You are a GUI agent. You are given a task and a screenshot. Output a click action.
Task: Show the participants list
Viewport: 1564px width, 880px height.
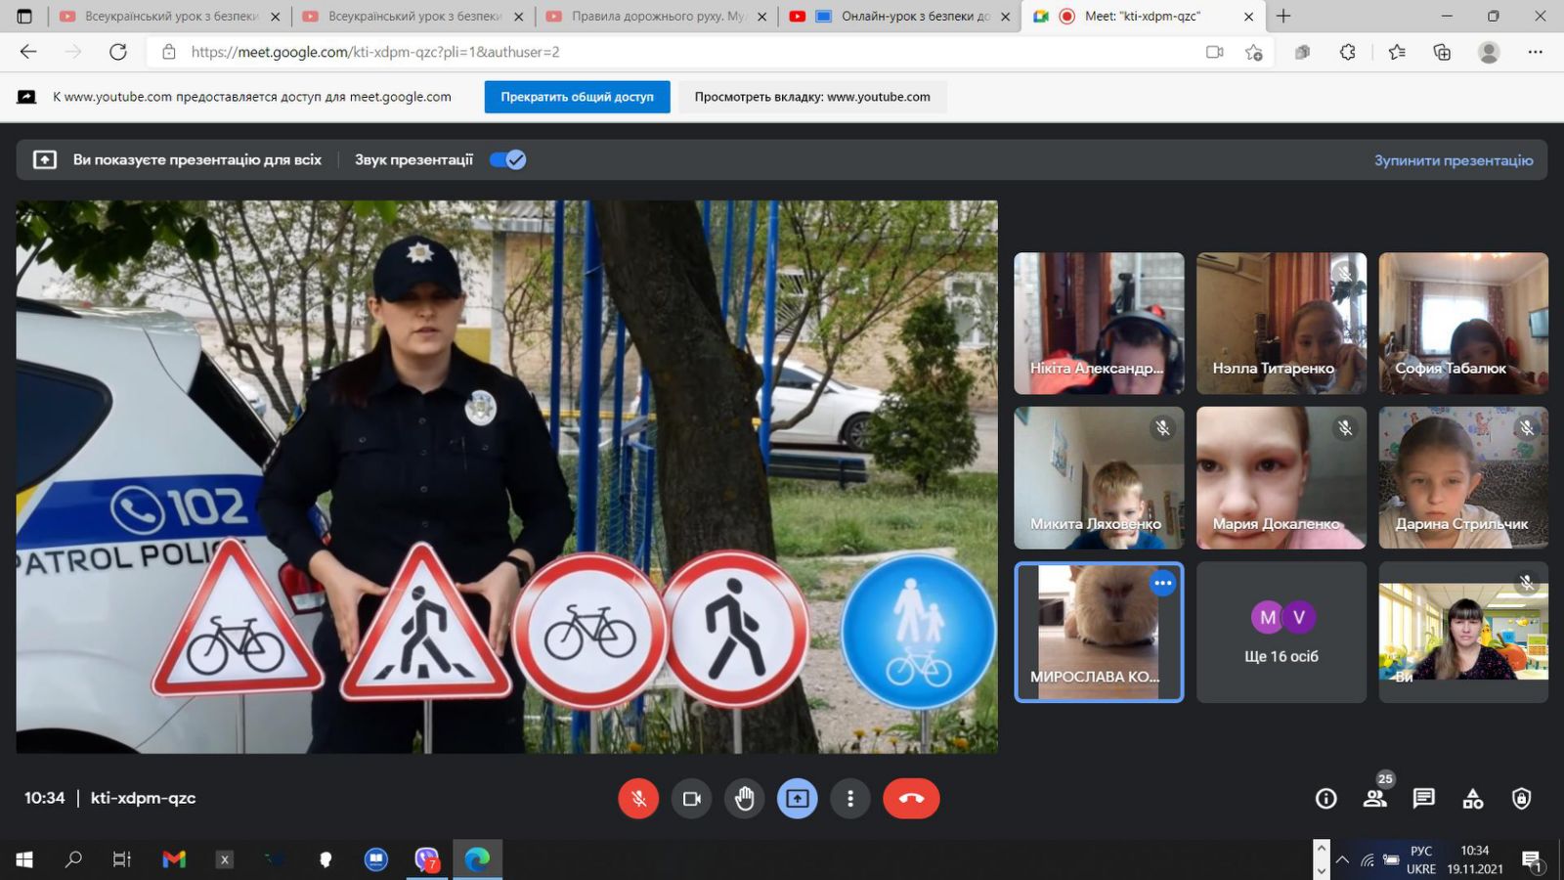pyautogui.click(x=1374, y=799)
